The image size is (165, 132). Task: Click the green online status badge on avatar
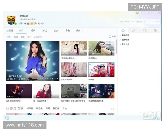tap(16, 24)
